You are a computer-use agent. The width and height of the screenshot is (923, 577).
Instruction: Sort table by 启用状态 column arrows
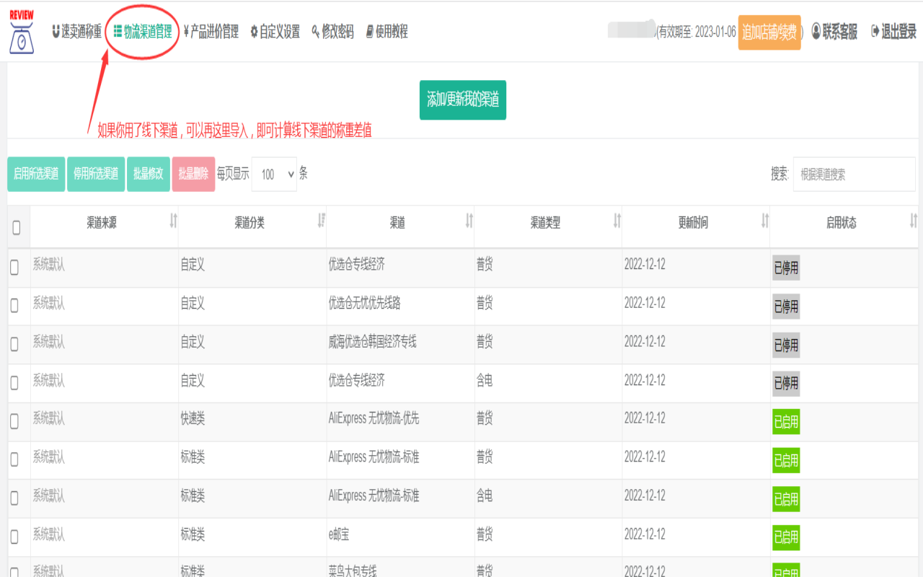click(914, 221)
